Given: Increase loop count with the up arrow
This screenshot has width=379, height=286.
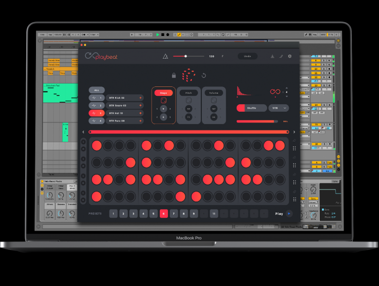Looking at the screenshot, I should (287, 88).
